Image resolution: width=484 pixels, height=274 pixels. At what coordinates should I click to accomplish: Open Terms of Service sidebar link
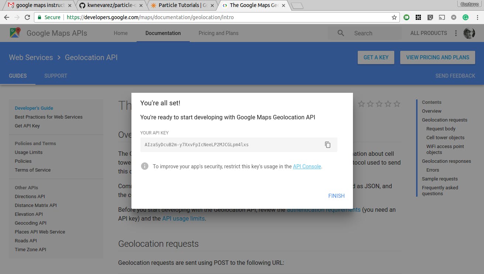33,170
